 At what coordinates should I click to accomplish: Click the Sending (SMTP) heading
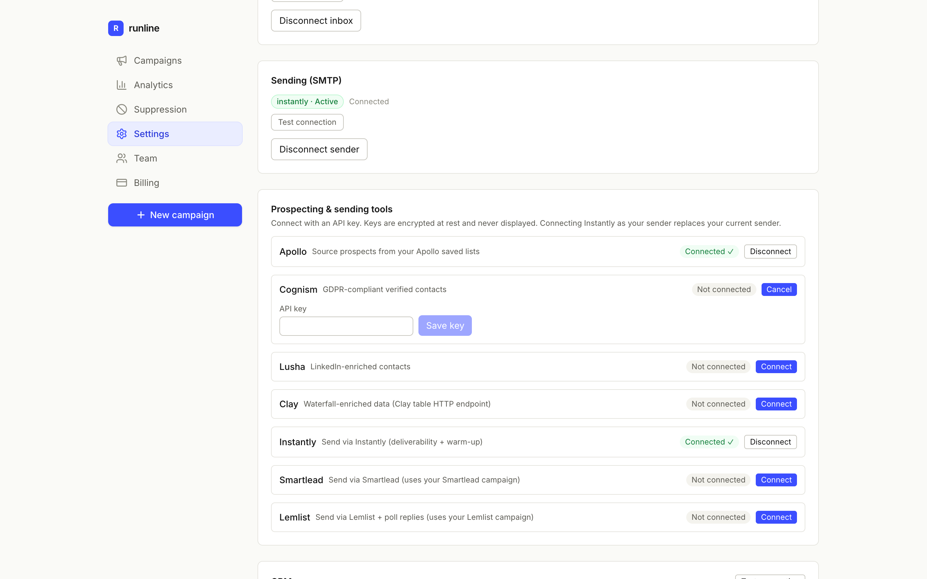click(x=306, y=80)
